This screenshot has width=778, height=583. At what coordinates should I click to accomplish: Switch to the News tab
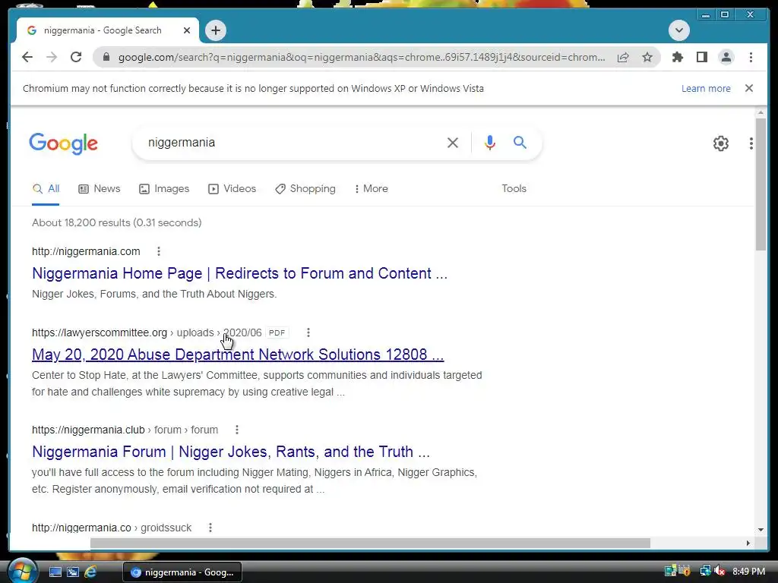coord(100,189)
